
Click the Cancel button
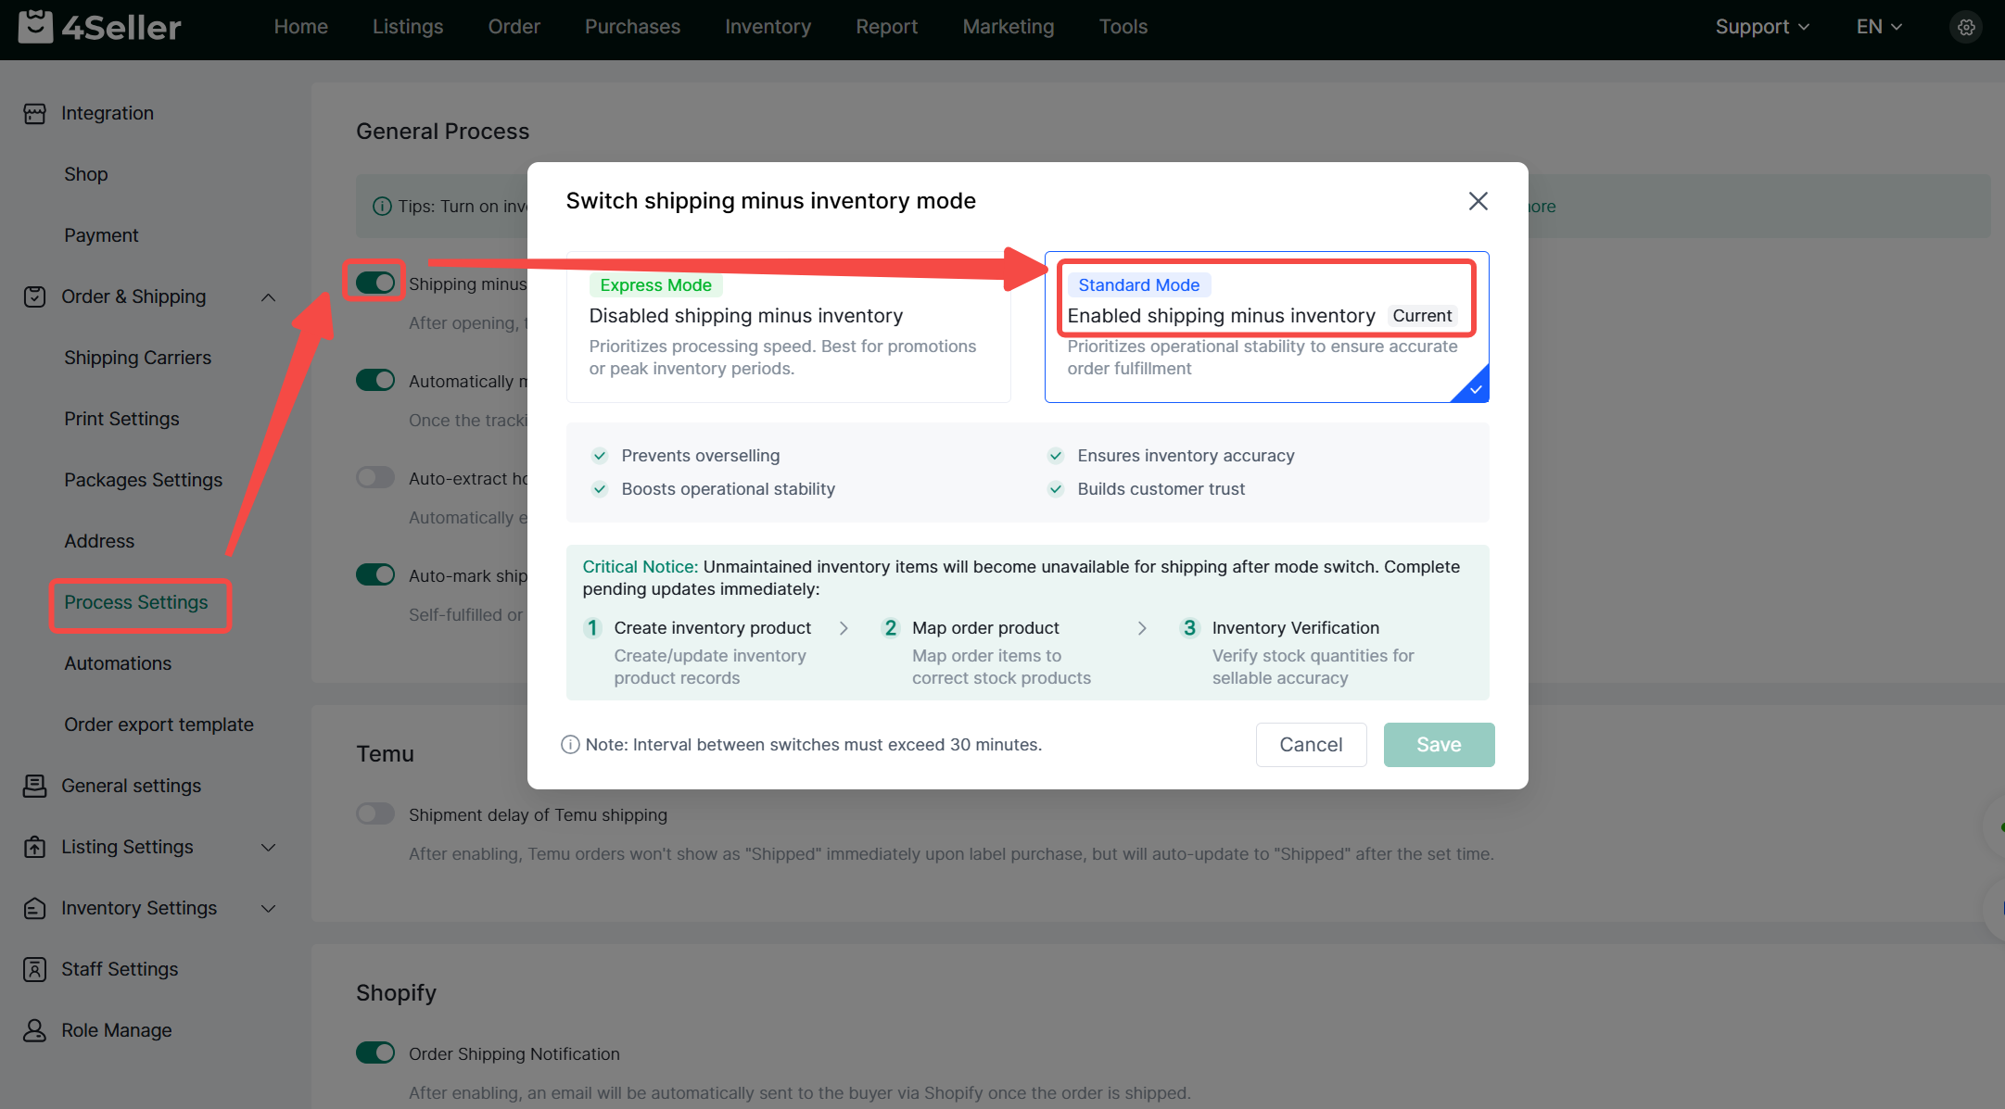click(x=1310, y=745)
